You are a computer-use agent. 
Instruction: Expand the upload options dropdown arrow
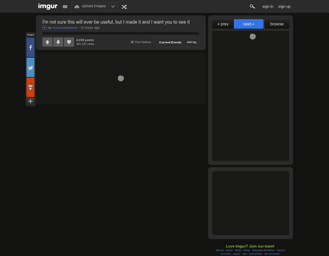(x=113, y=6)
